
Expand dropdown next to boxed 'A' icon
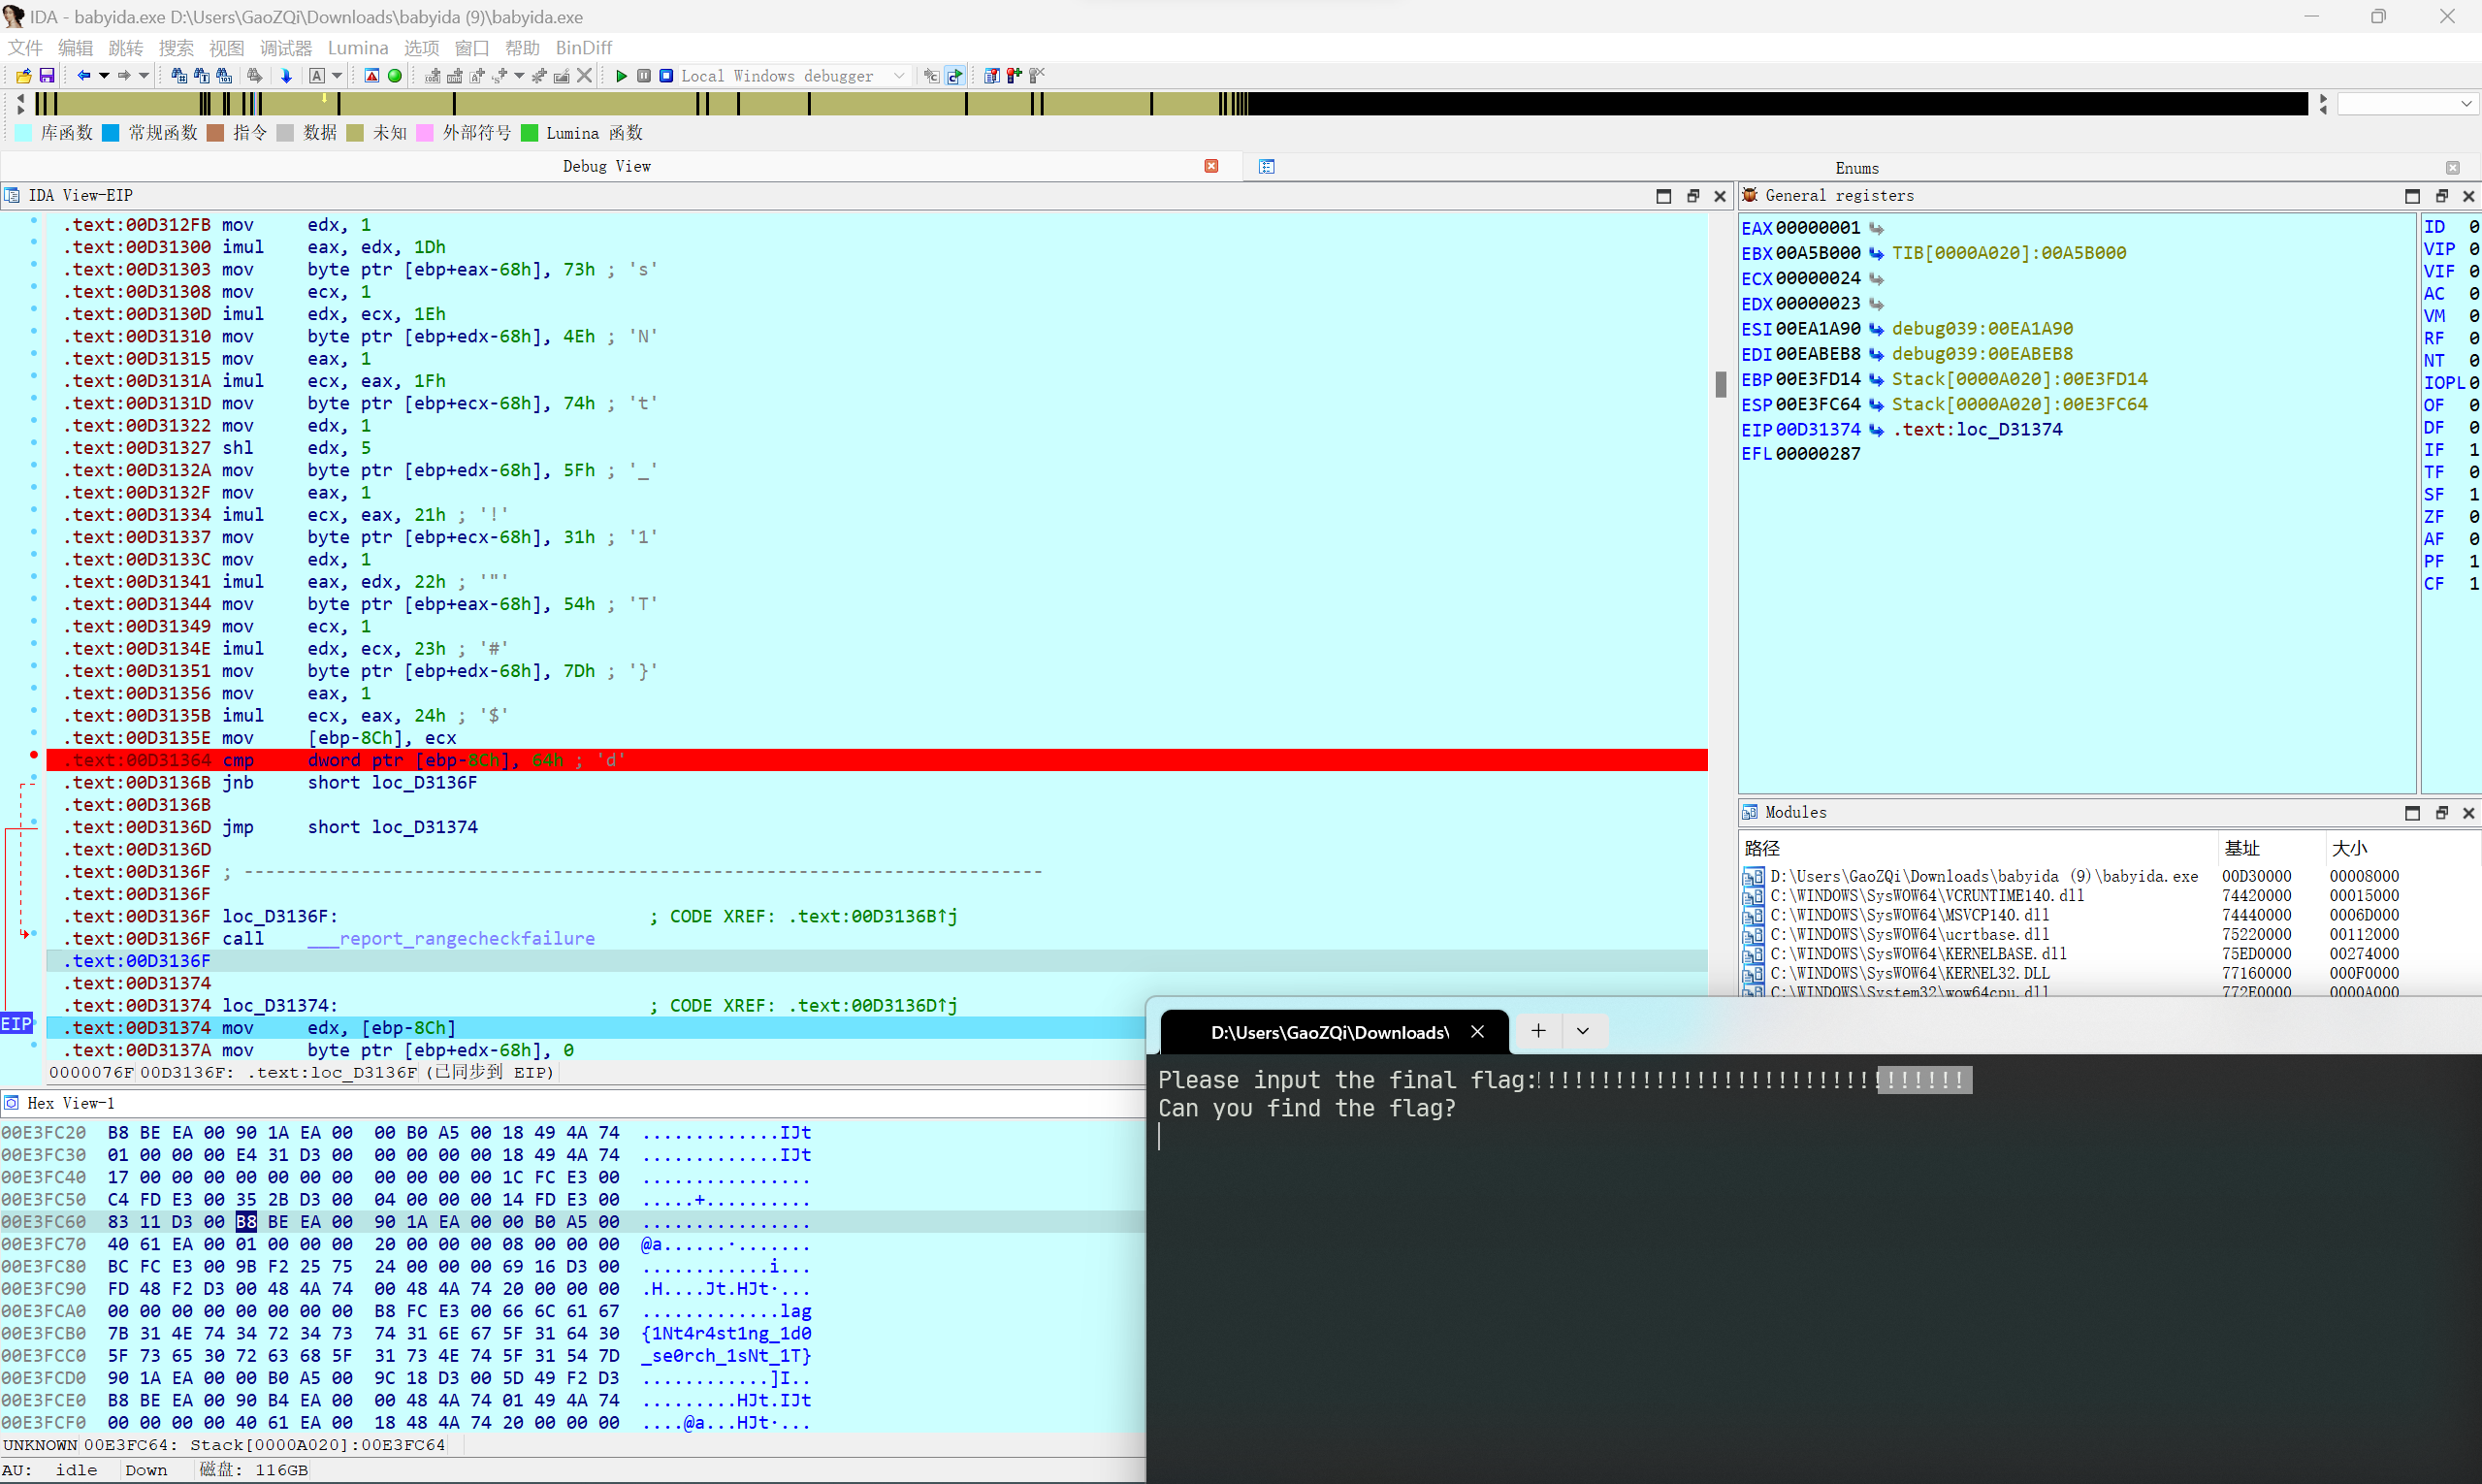[337, 76]
